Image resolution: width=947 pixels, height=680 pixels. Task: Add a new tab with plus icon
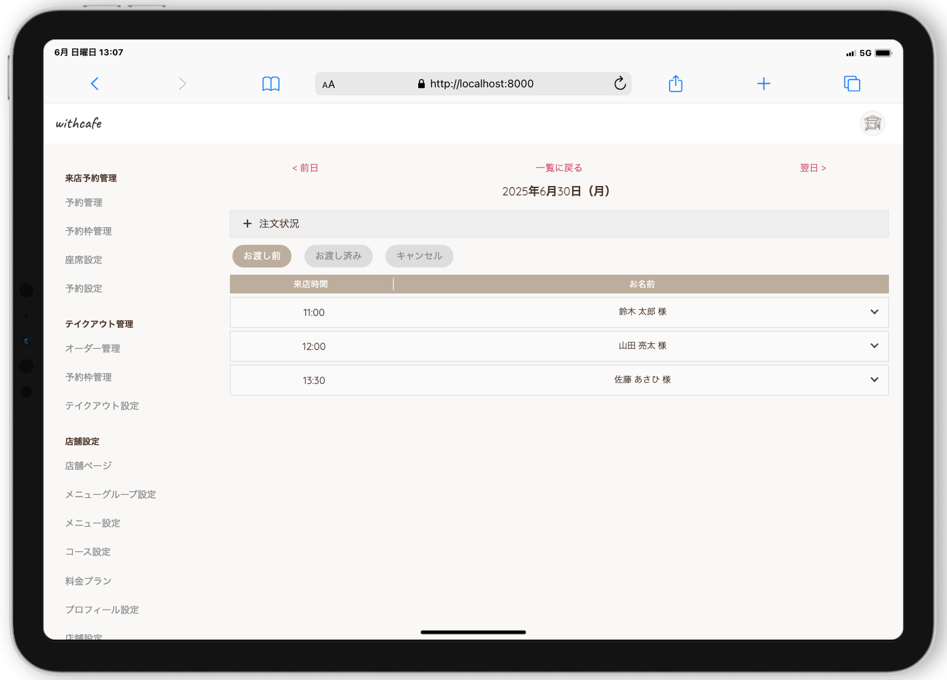tap(764, 83)
